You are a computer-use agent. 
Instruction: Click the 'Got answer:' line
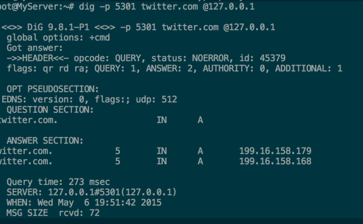point(35,48)
